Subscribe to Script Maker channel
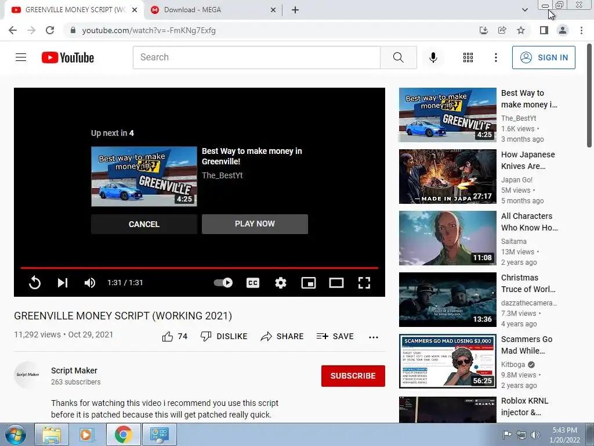 tap(353, 376)
